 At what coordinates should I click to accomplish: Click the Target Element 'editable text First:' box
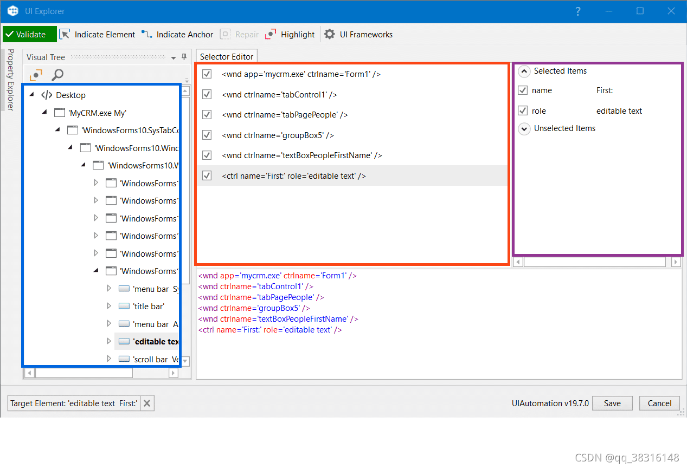click(74, 403)
